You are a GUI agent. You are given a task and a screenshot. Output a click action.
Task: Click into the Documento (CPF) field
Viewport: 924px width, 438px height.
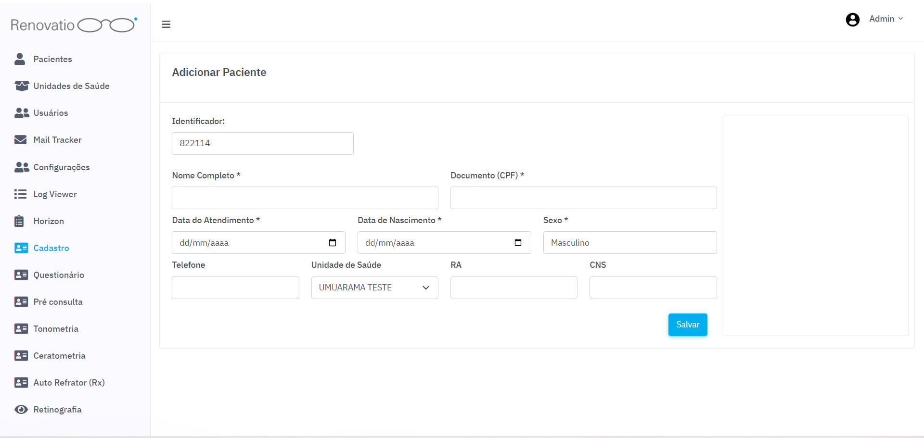(x=583, y=198)
